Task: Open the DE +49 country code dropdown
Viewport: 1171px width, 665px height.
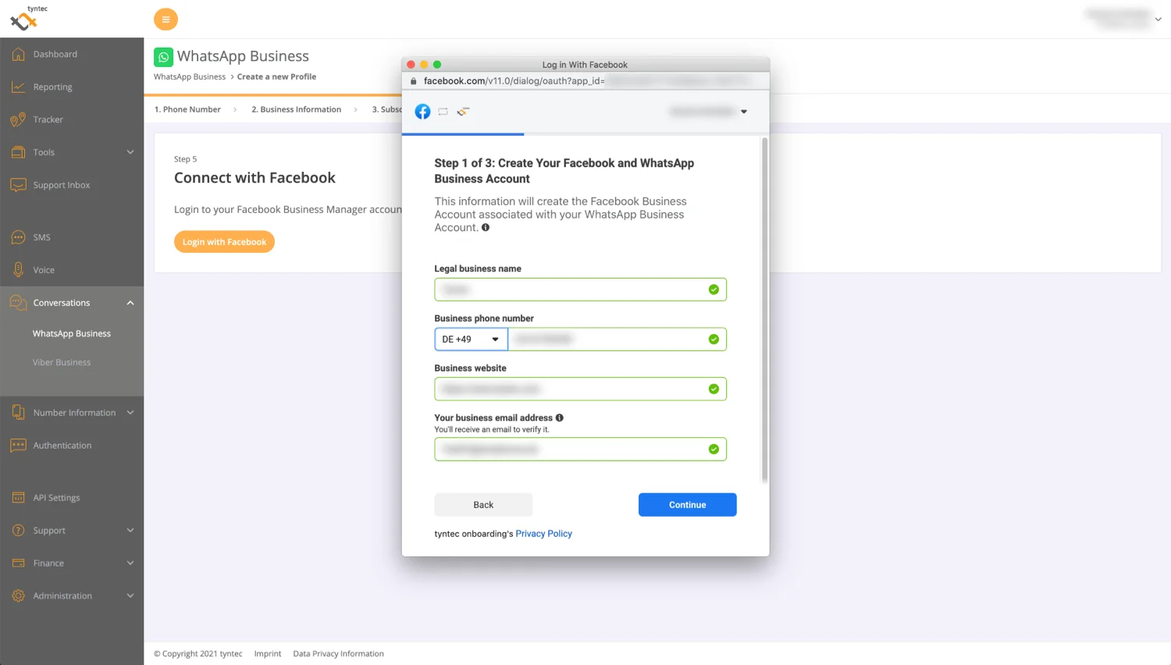Action: [471, 340]
